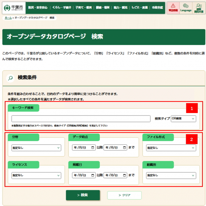
Task: Open calendar picker for データ時点 end date
Action: tap(125, 147)
